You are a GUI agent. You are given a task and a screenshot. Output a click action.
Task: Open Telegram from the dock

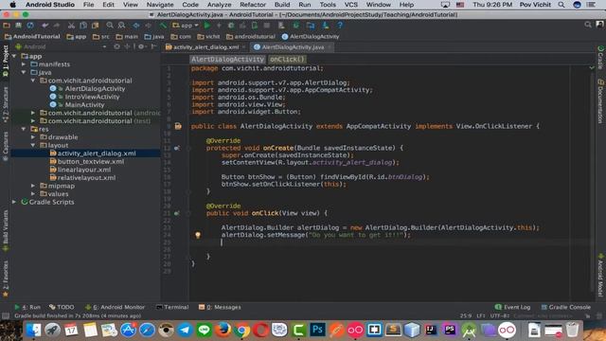tap(186, 330)
